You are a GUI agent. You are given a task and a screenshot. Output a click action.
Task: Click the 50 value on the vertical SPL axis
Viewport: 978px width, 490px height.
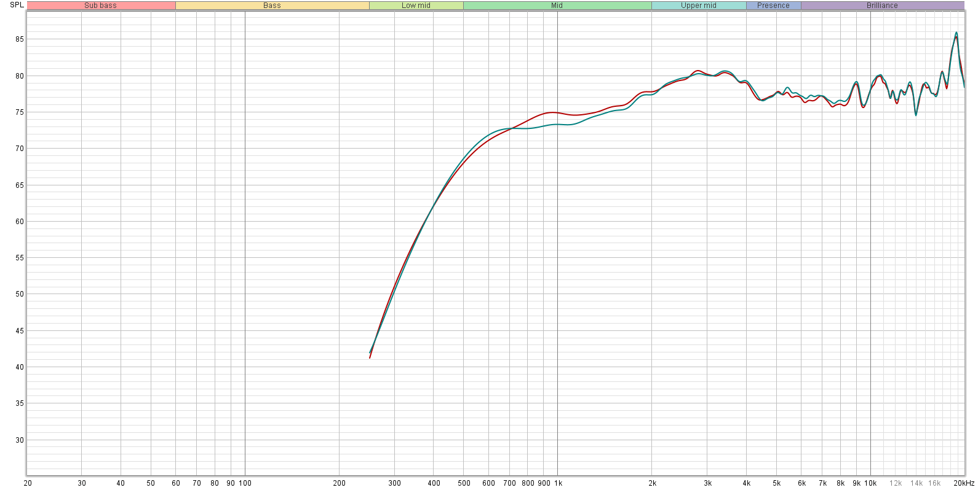point(20,294)
